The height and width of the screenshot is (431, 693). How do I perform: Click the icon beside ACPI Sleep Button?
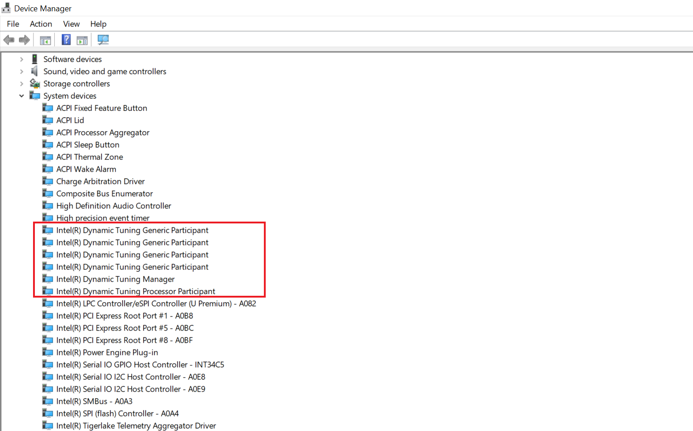coord(48,144)
